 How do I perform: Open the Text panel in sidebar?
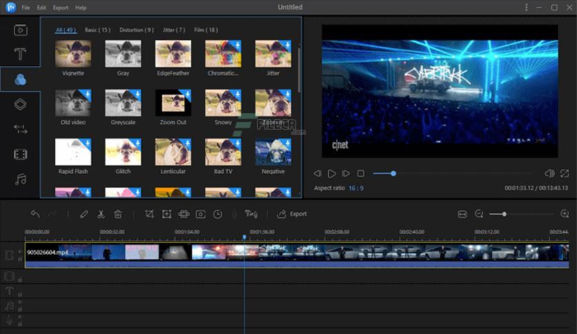(20, 54)
